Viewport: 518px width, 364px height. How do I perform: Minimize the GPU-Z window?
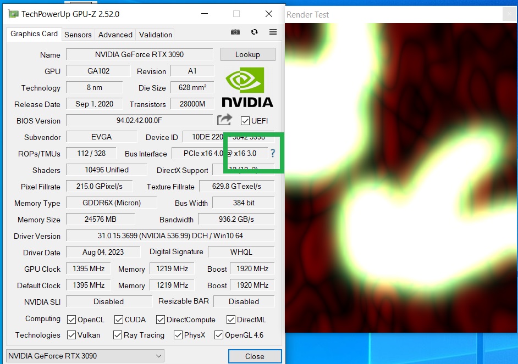click(x=205, y=14)
